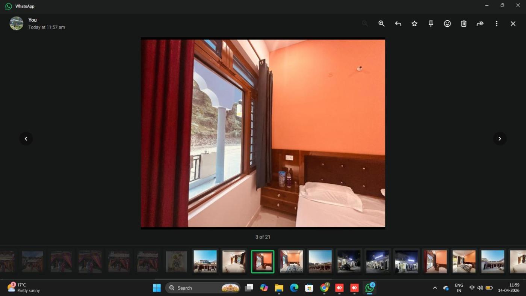The height and width of the screenshot is (296, 526).
Task: Go to the previous photo
Action: 26,139
